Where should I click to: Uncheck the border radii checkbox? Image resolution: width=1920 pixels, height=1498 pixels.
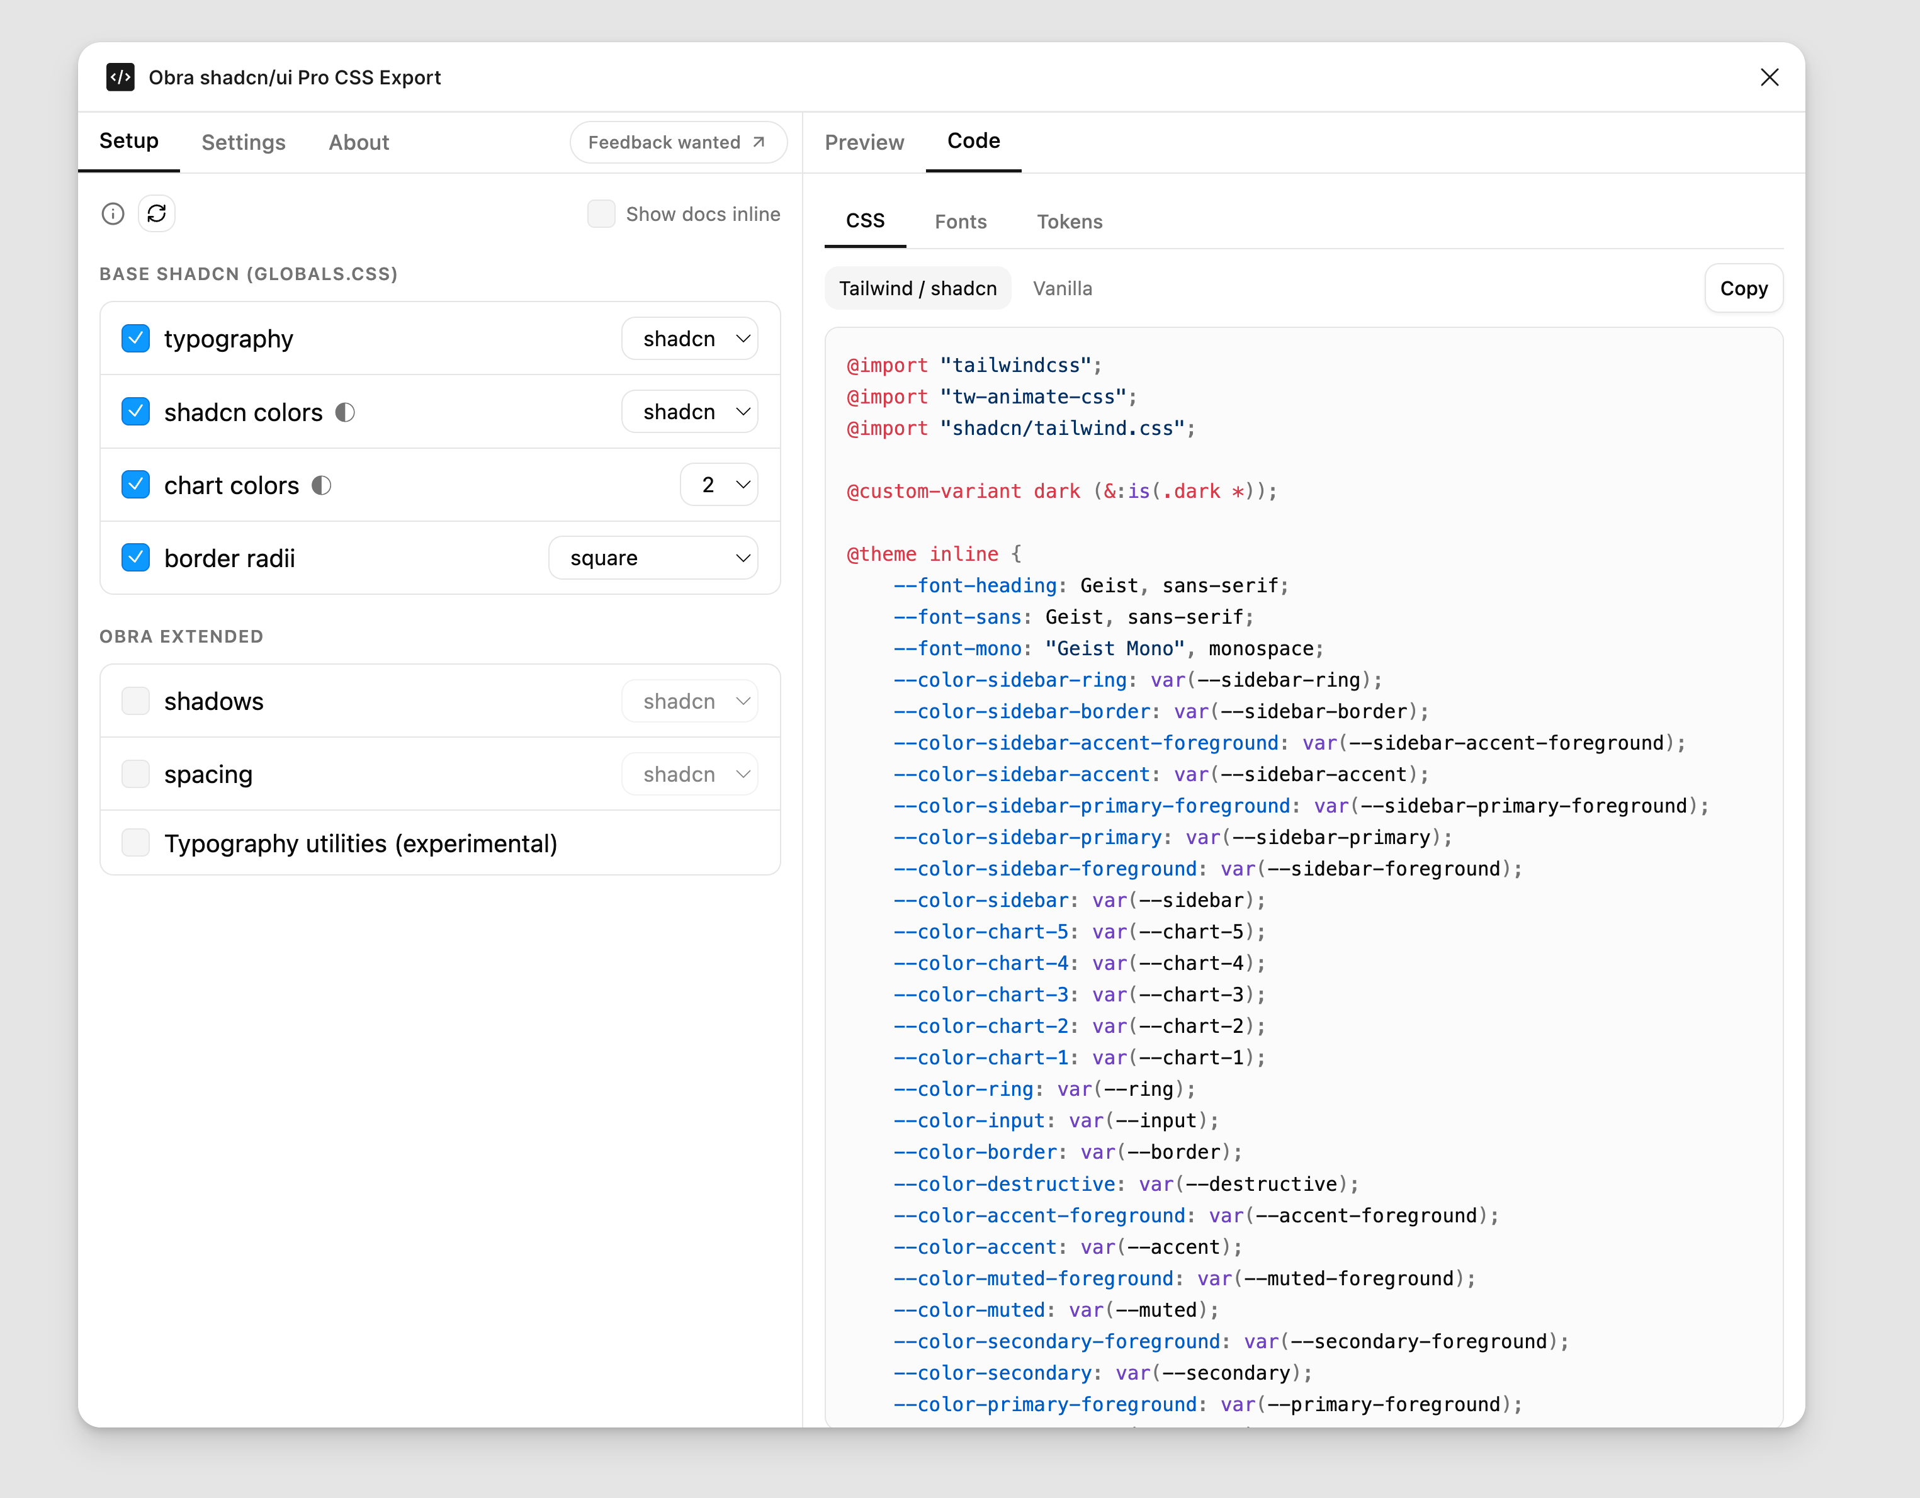[135, 558]
